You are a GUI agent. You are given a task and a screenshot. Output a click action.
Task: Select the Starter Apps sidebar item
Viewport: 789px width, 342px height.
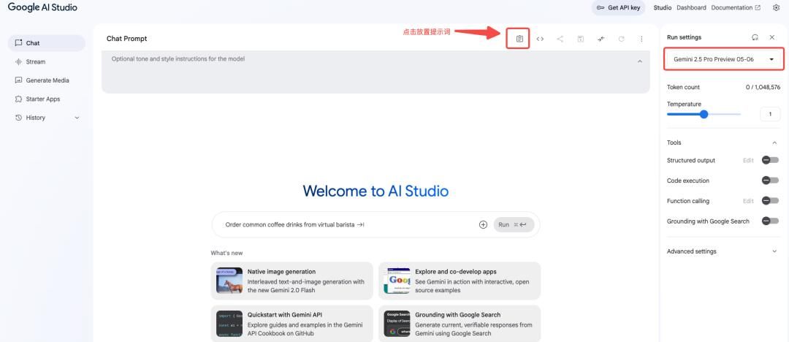(46, 99)
